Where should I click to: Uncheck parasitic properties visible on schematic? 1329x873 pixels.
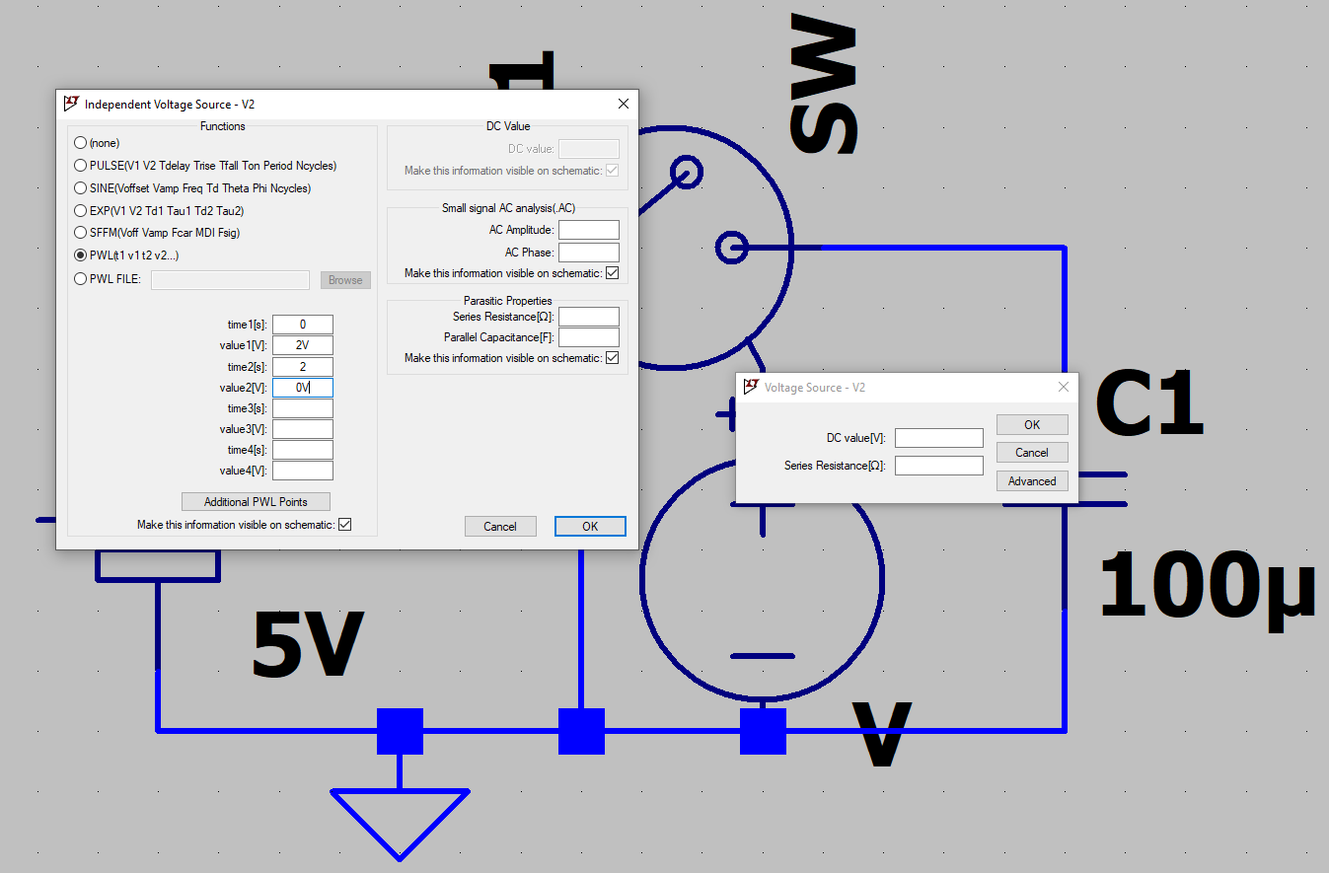click(612, 358)
